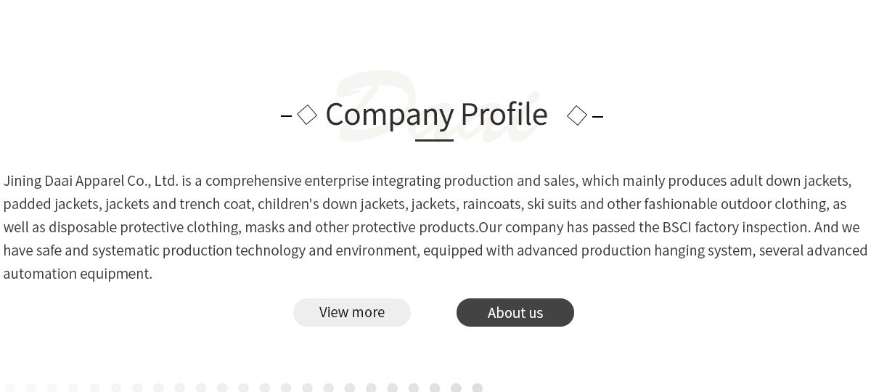Click the darkest rightmost dot in the bottom row
This screenshot has width=871, height=392.
477,388
